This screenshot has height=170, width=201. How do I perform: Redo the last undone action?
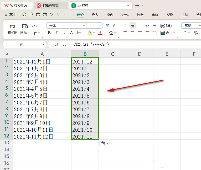[59, 14]
